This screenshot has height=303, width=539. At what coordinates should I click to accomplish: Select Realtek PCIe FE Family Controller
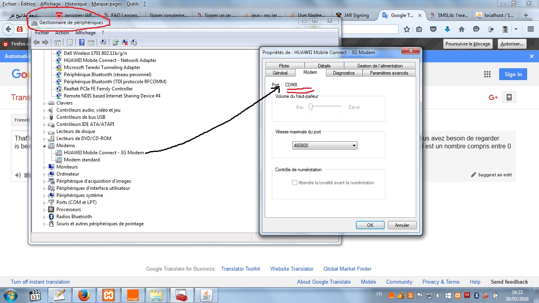point(98,89)
